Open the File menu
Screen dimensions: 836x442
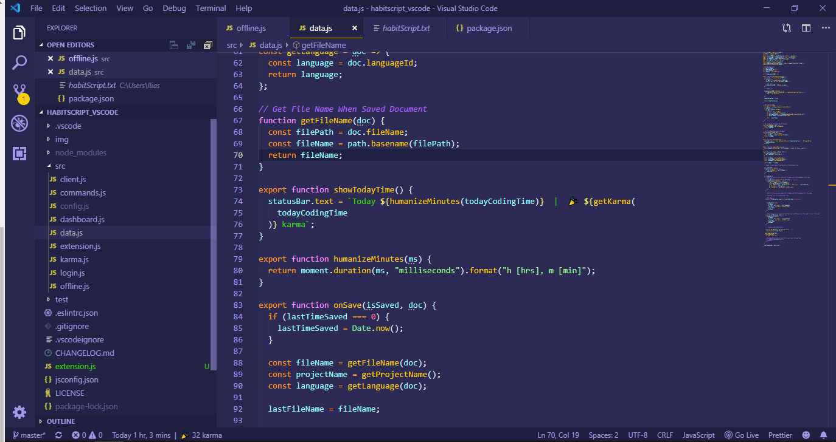point(36,8)
